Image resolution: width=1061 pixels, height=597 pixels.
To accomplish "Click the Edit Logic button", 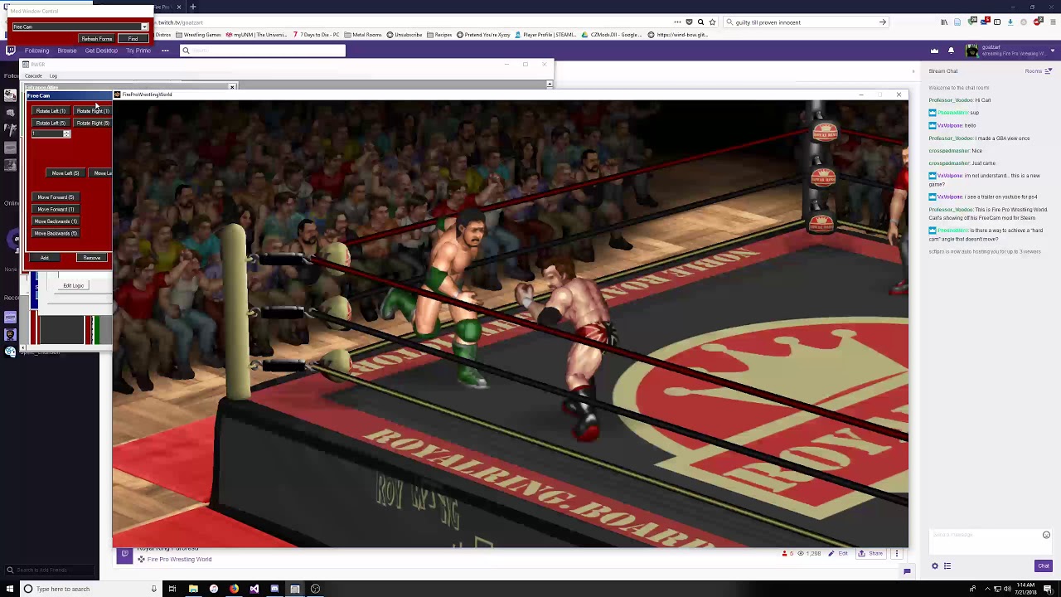I will point(74,286).
